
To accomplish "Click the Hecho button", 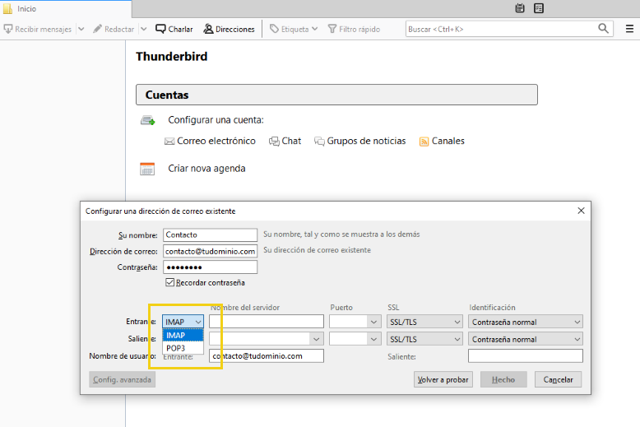I will click(x=503, y=379).
